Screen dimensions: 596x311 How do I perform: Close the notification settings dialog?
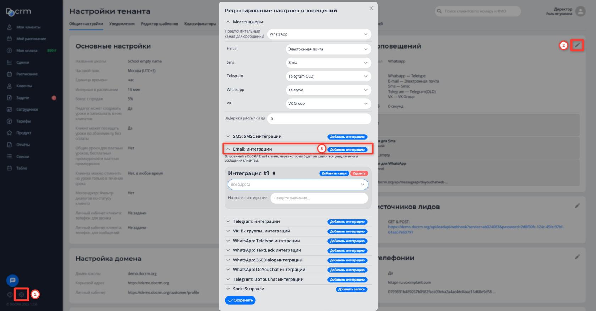(x=371, y=8)
